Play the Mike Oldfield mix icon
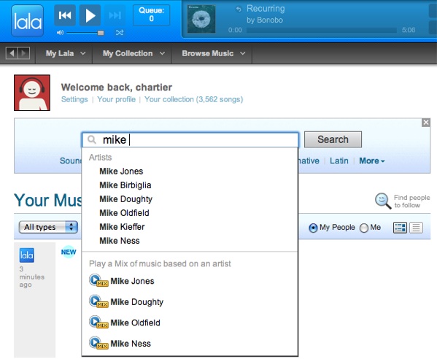The width and height of the screenshot is (437, 359). pyautogui.click(x=98, y=323)
